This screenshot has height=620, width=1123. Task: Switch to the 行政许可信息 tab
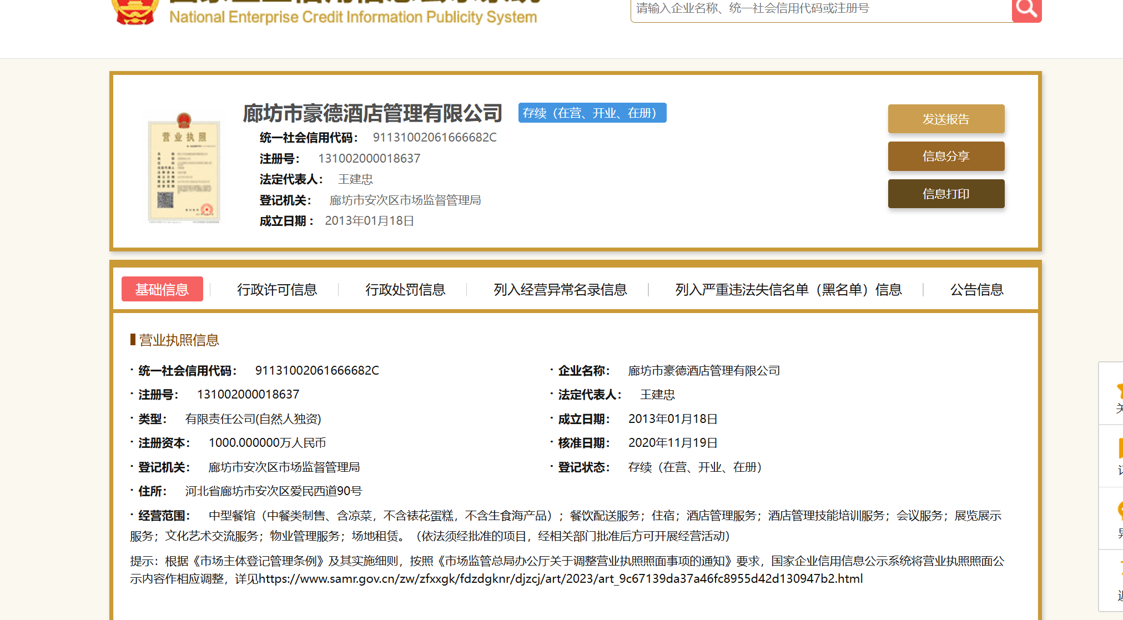click(x=277, y=290)
